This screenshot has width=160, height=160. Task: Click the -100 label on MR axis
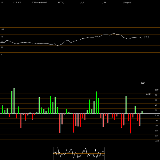[157, 141]
